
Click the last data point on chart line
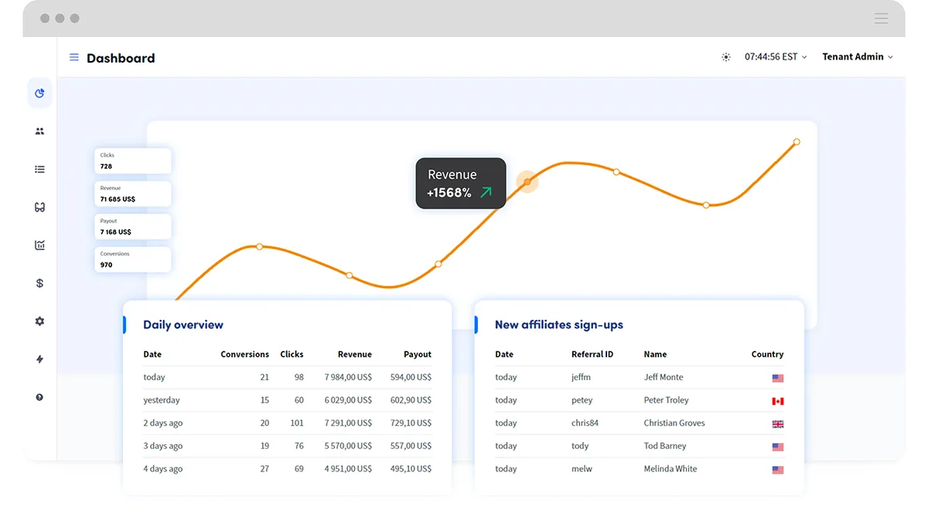[797, 141]
